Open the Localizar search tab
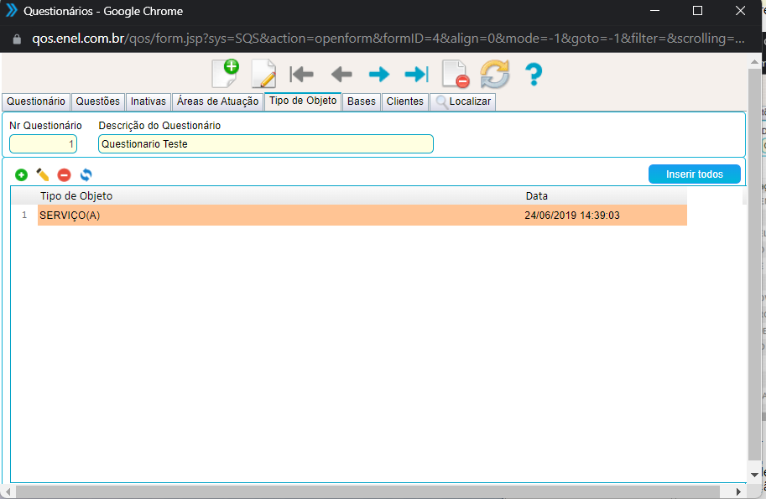 (x=463, y=101)
